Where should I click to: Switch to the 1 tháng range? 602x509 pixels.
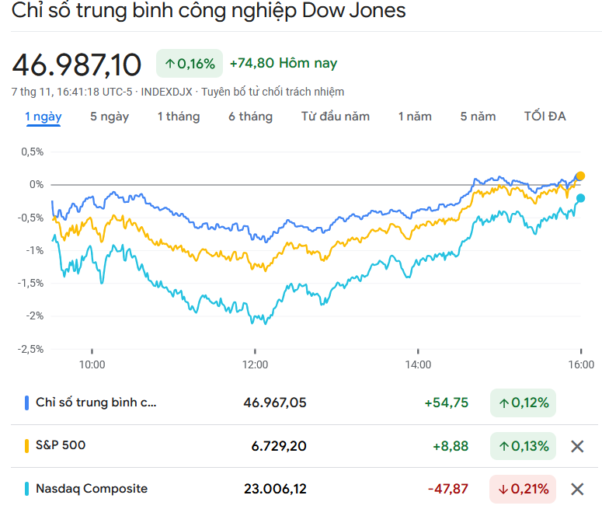(x=179, y=117)
